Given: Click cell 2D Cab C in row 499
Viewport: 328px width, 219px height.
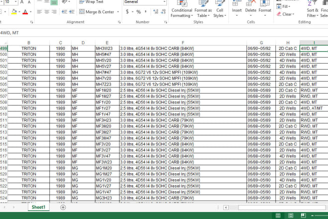Looking at the screenshot, I should tap(288, 48).
